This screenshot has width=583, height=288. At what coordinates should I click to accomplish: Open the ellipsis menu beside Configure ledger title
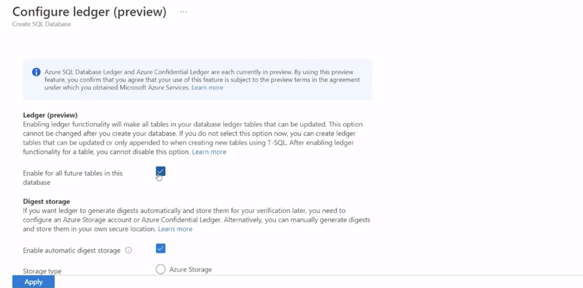[183, 12]
